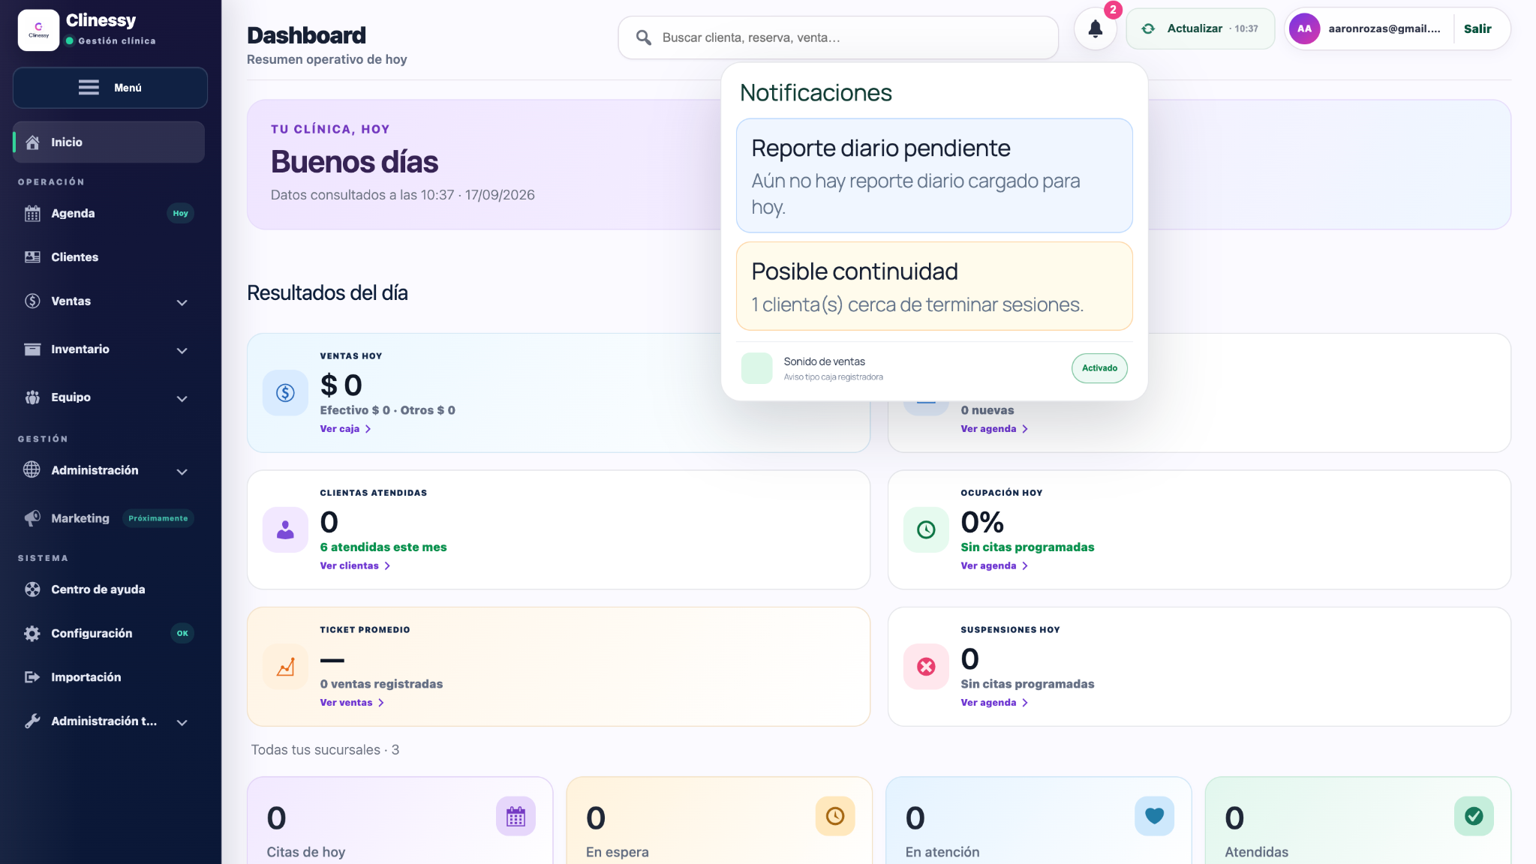
Task: Click the AA user avatar
Action: [x=1304, y=29]
